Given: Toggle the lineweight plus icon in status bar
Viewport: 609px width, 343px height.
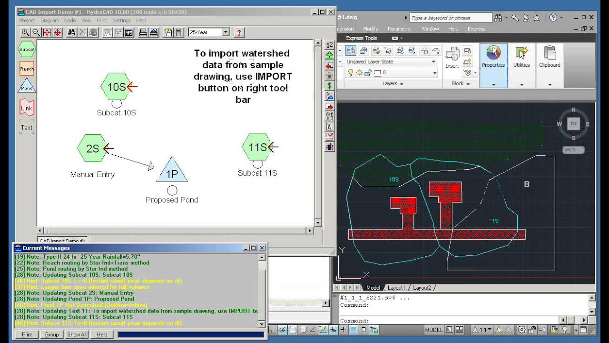Looking at the screenshot, I should [343, 330].
